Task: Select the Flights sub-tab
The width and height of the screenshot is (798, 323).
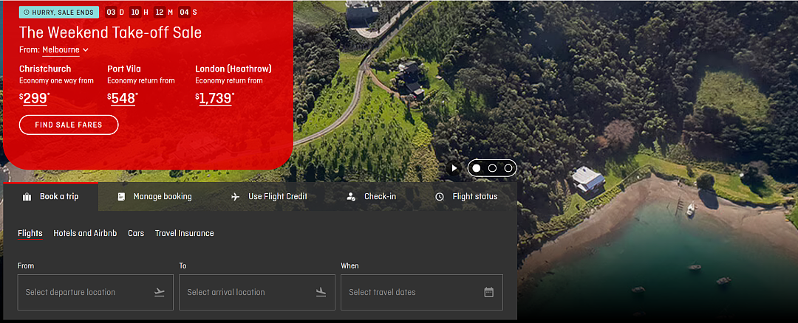Action: [30, 233]
